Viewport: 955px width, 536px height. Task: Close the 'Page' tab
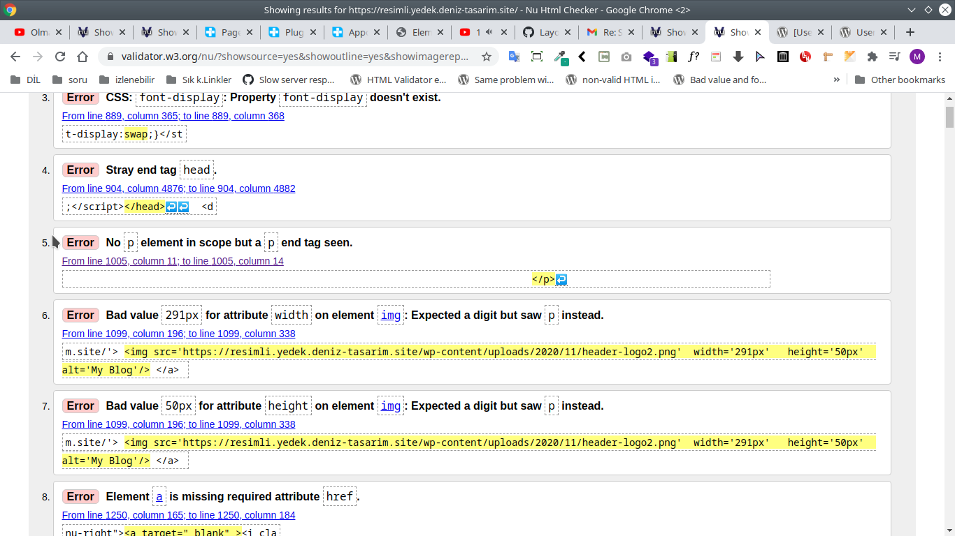click(x=249, y=32)
